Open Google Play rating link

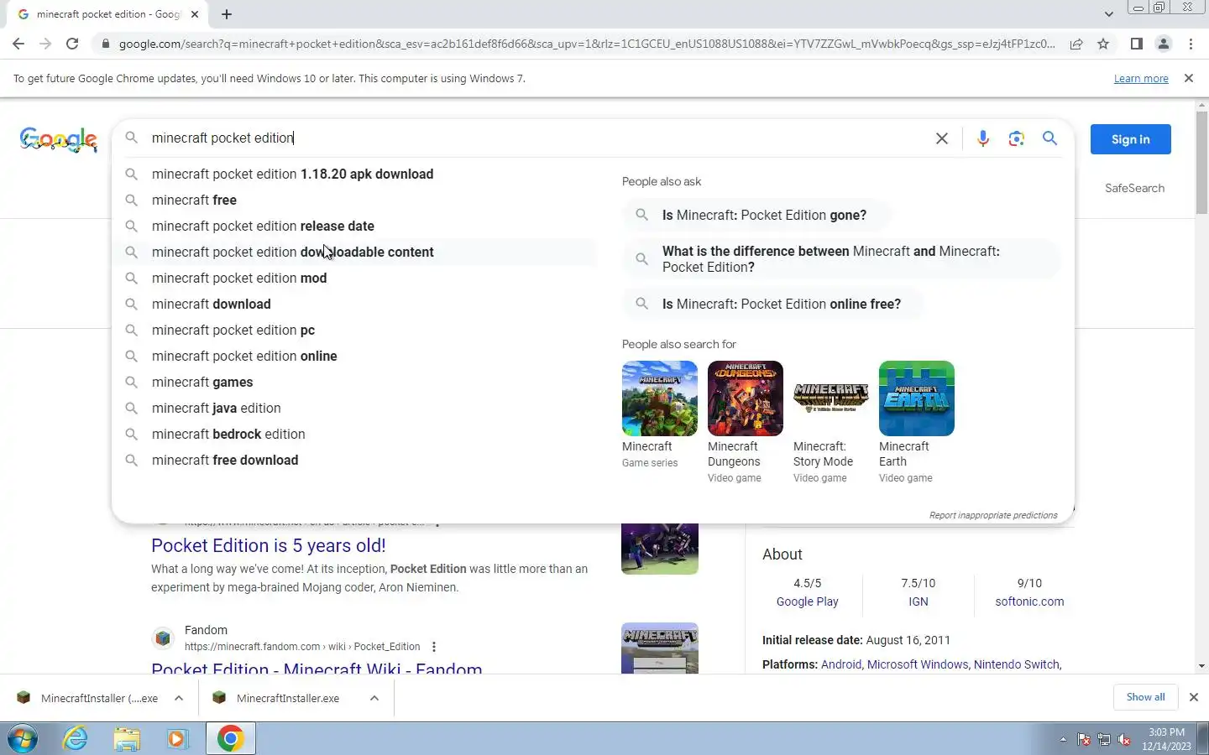pos(807,601)
